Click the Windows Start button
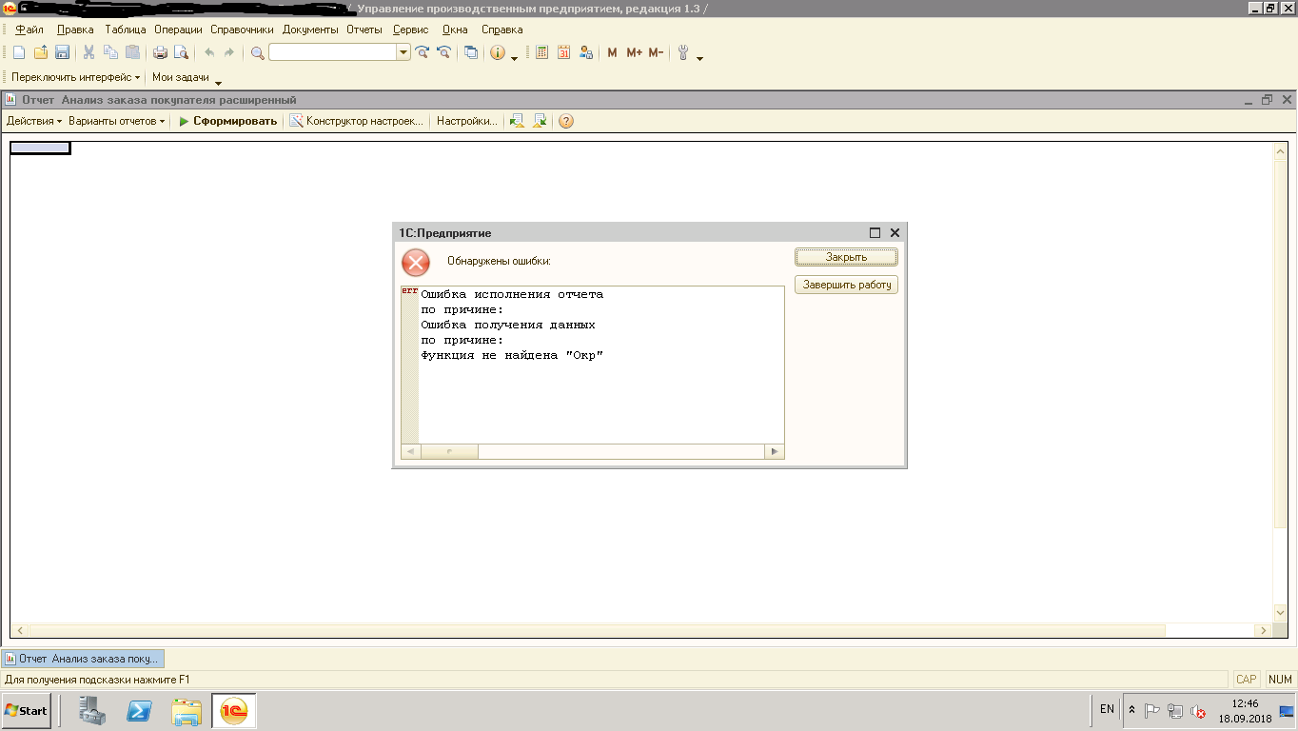This screenshot has height=731, width=1298. [26, 710]
